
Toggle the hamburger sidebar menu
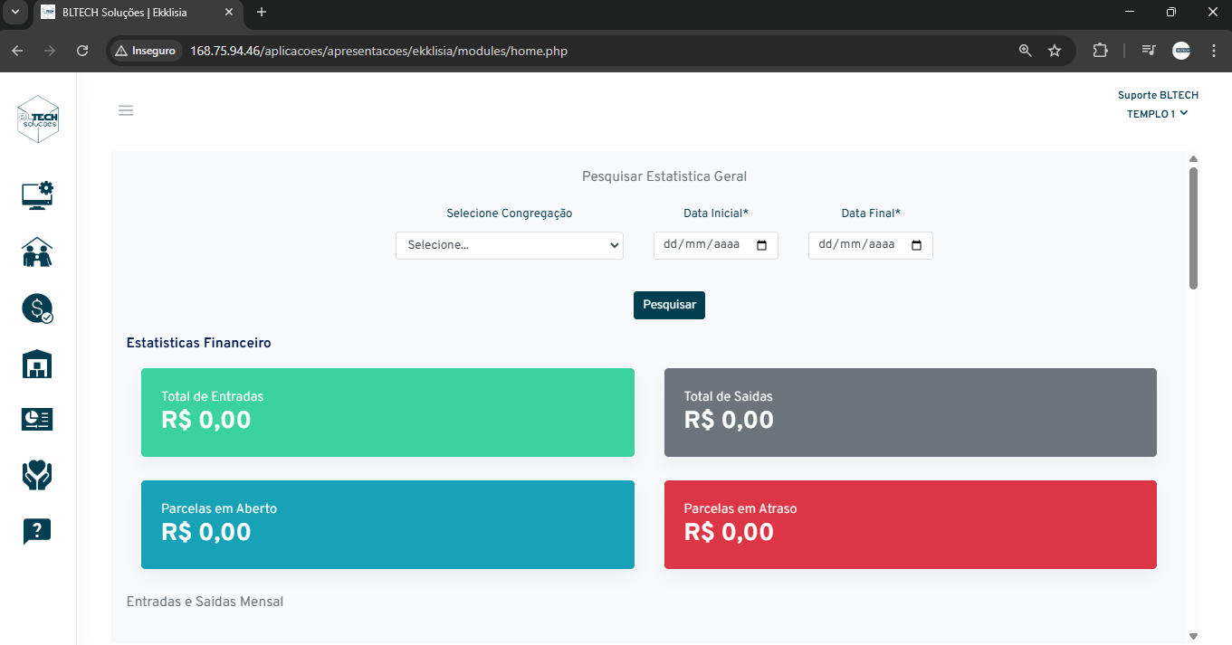point(126,110)
